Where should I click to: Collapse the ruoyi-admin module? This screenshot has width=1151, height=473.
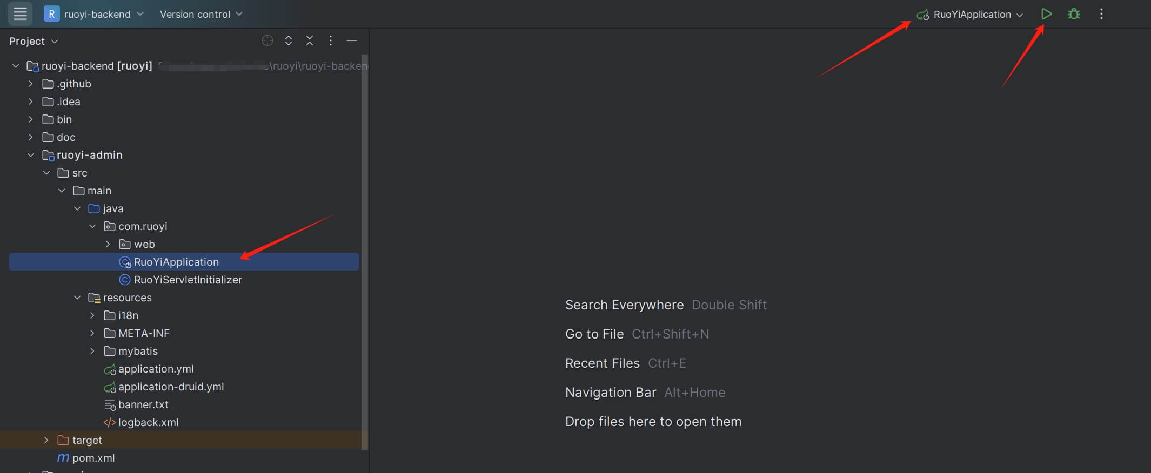31,155
